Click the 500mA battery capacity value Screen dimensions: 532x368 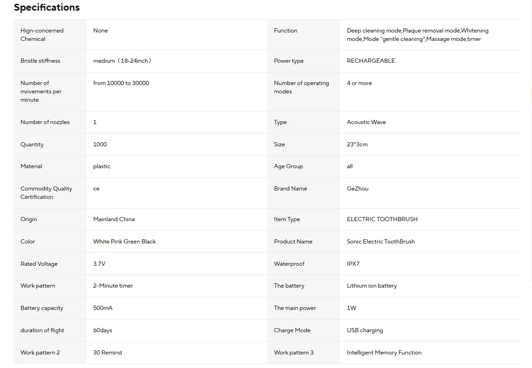[103, 308]
